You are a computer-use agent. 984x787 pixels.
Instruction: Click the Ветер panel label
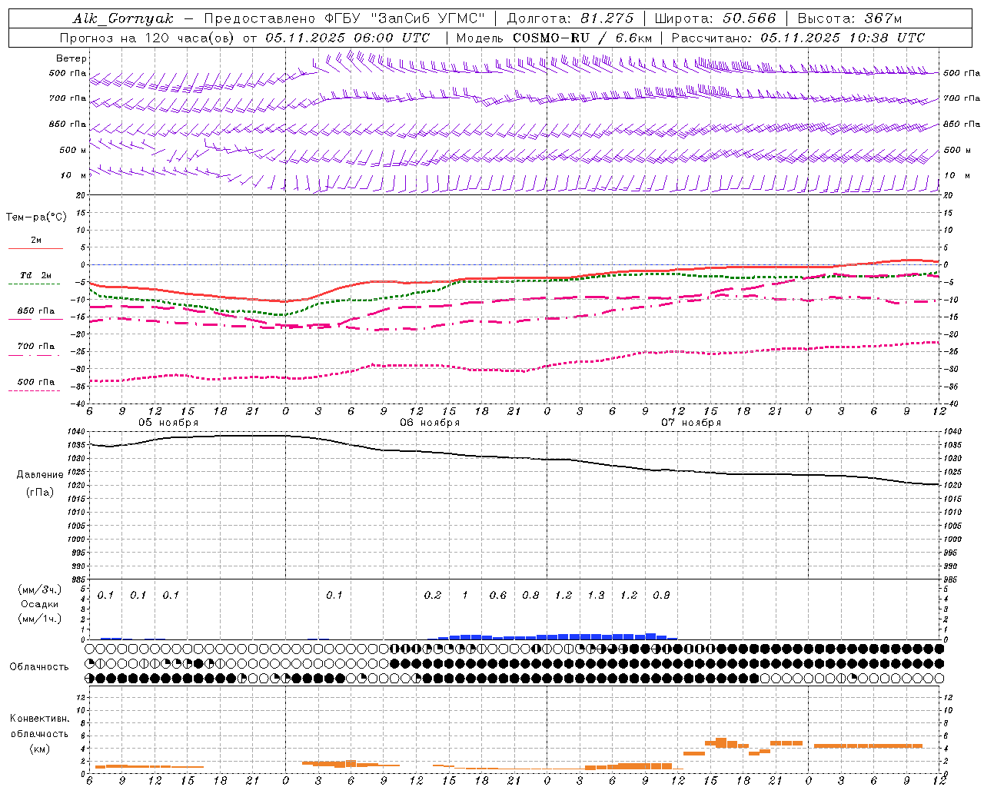coord(71,58)
